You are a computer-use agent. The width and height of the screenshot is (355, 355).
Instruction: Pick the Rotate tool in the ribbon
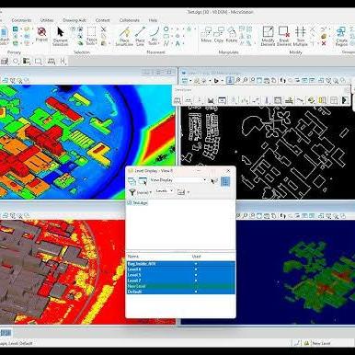[x=232, y=34]
